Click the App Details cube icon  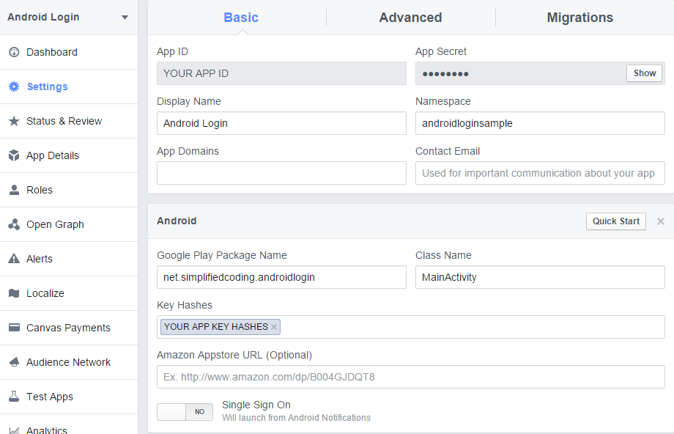[x=14, y=155]
